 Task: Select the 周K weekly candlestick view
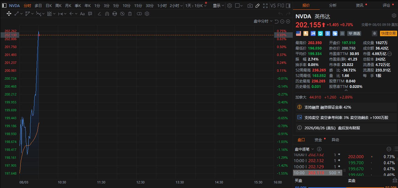[x=58, y=5]
